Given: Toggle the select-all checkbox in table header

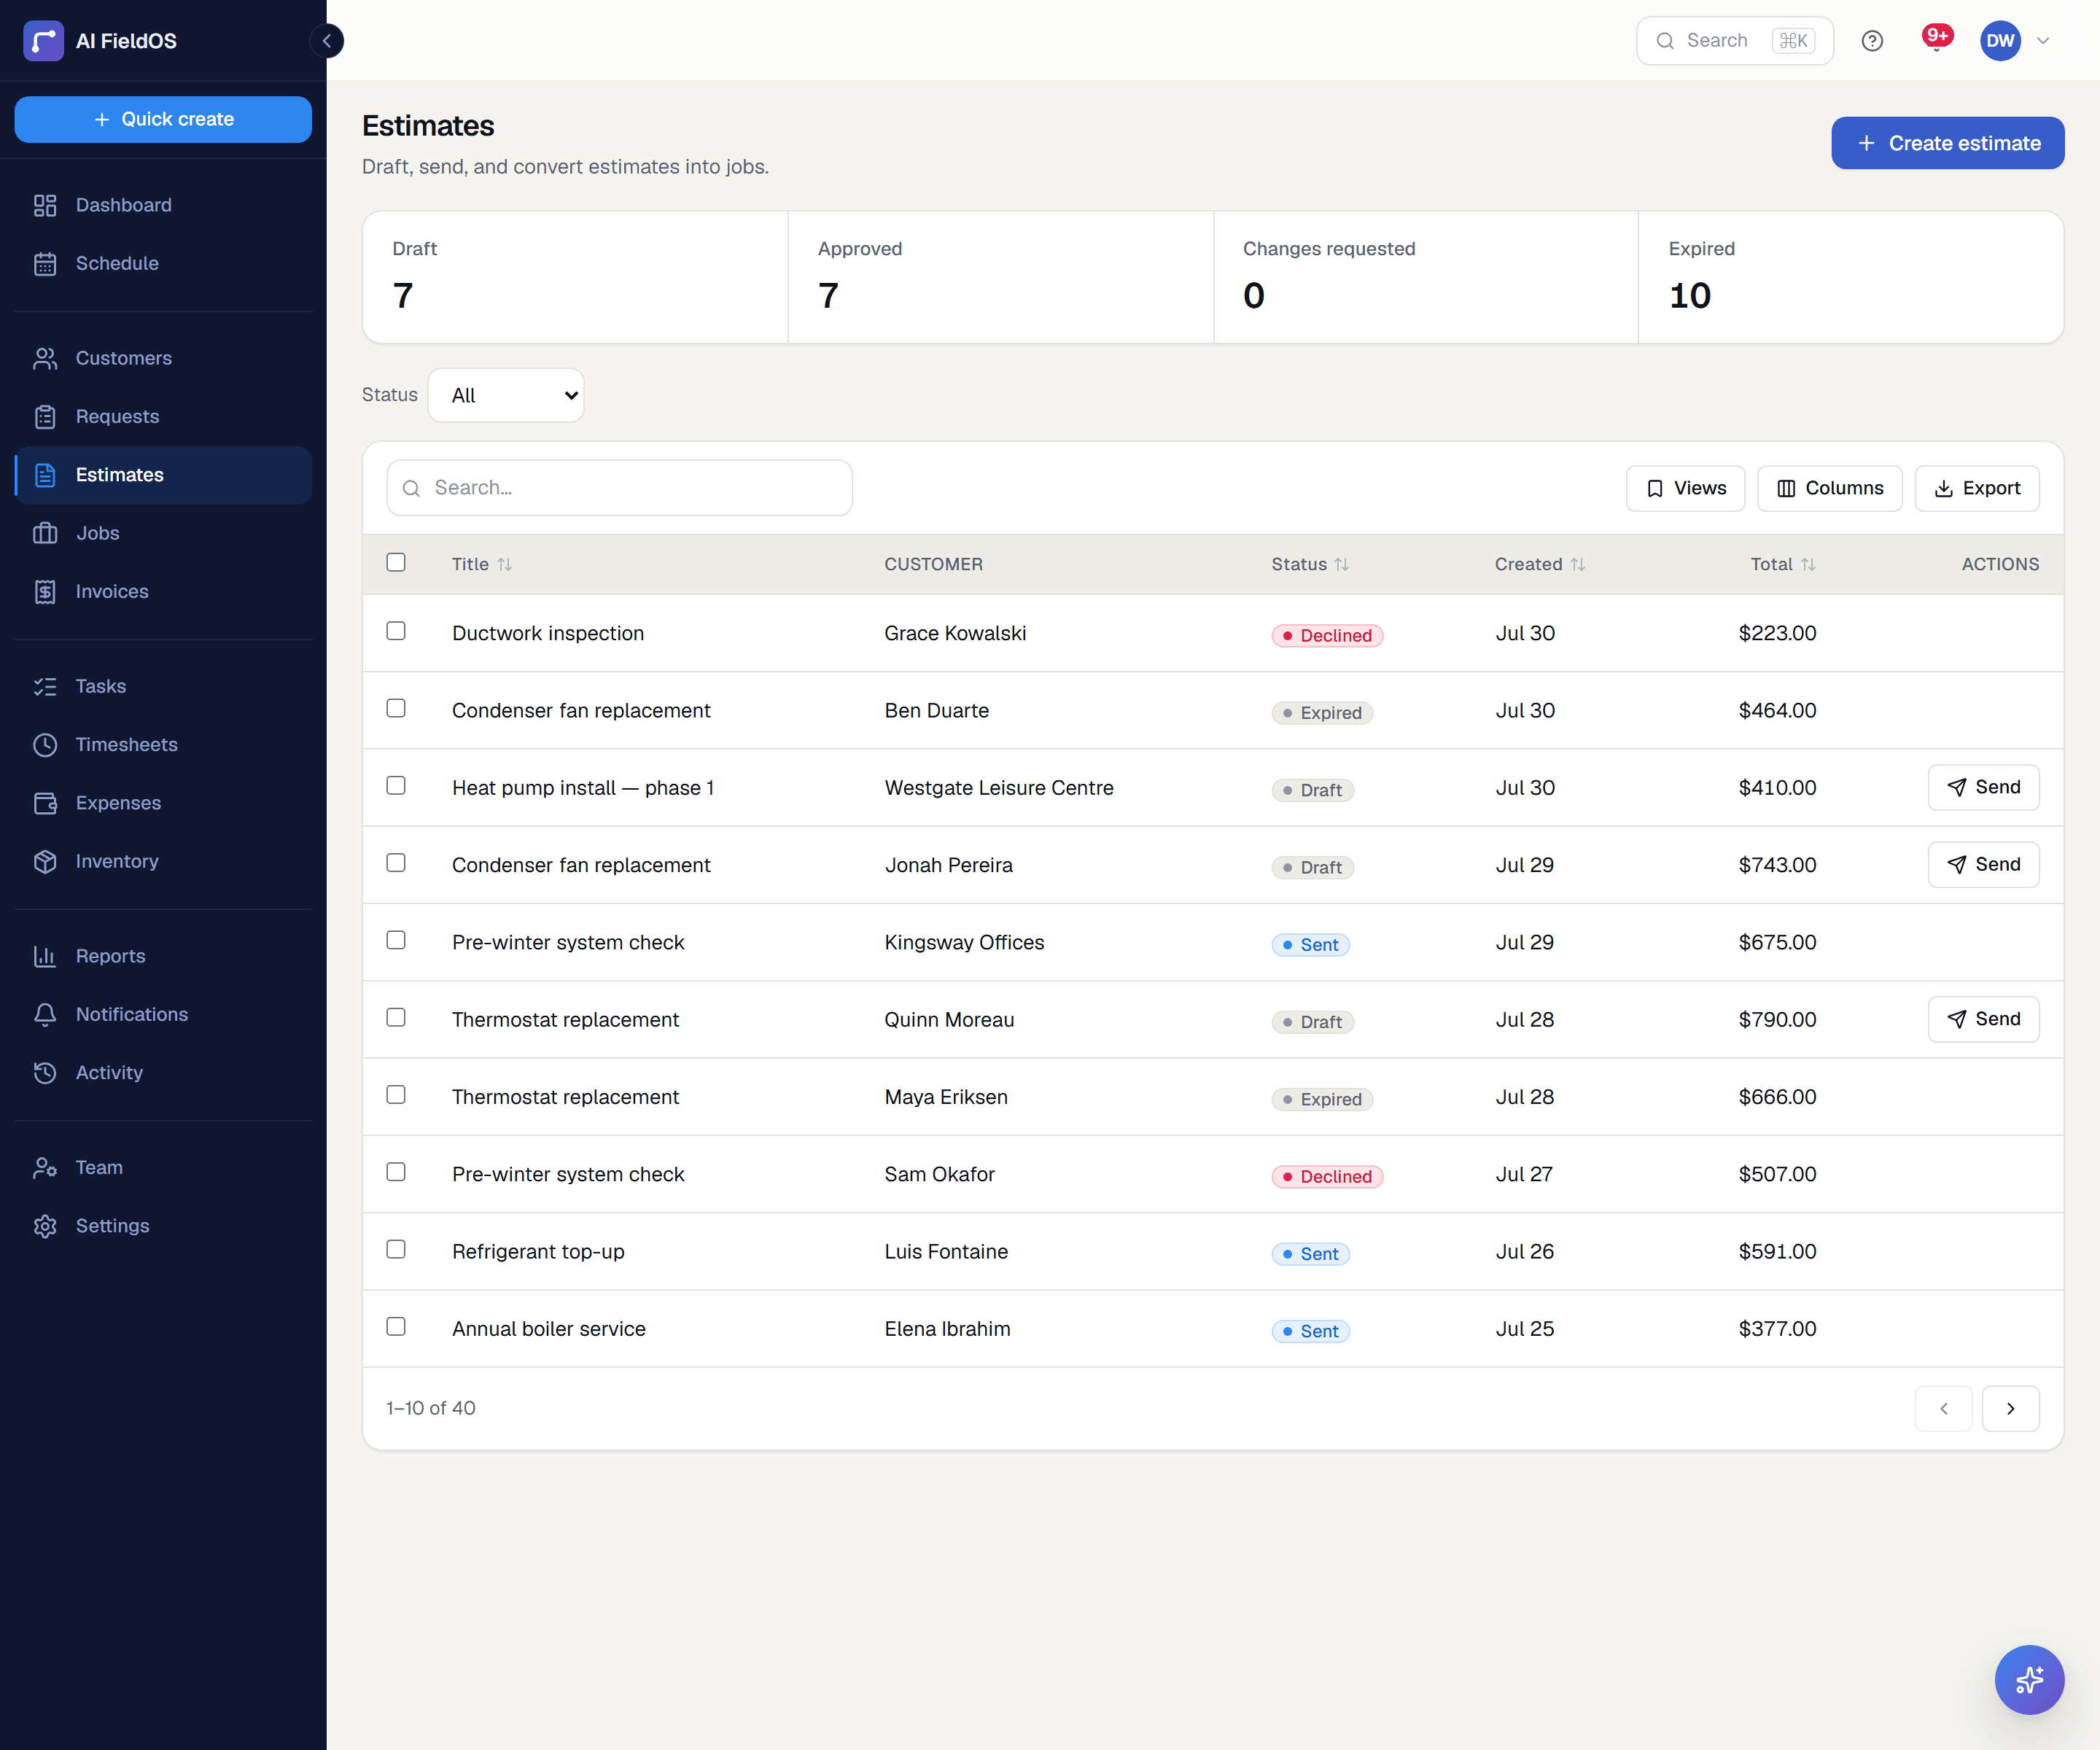Looking at the screenshot, I should click(396, 562).
